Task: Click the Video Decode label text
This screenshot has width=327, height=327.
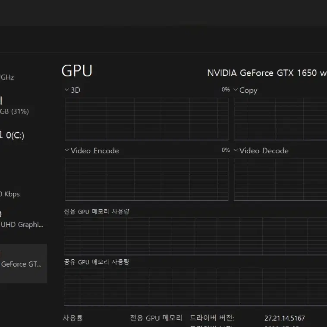Action: tap(264, 151)
